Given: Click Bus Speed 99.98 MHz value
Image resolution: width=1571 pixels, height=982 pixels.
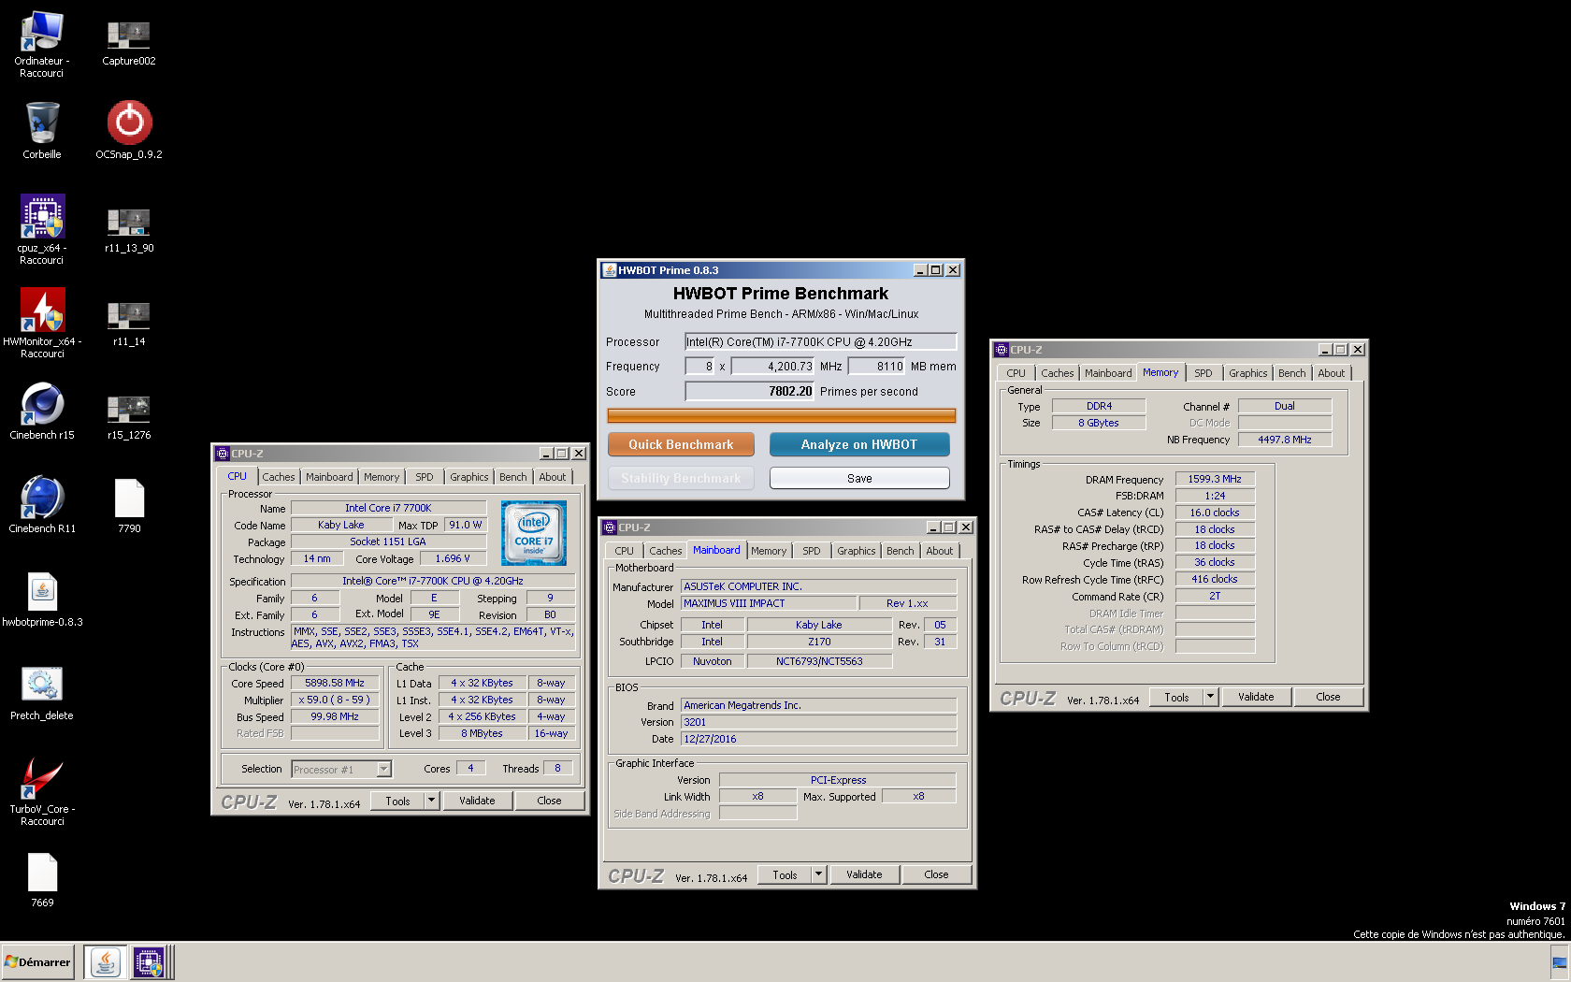Looking at the screenshot, I should (x=335, y=716).
